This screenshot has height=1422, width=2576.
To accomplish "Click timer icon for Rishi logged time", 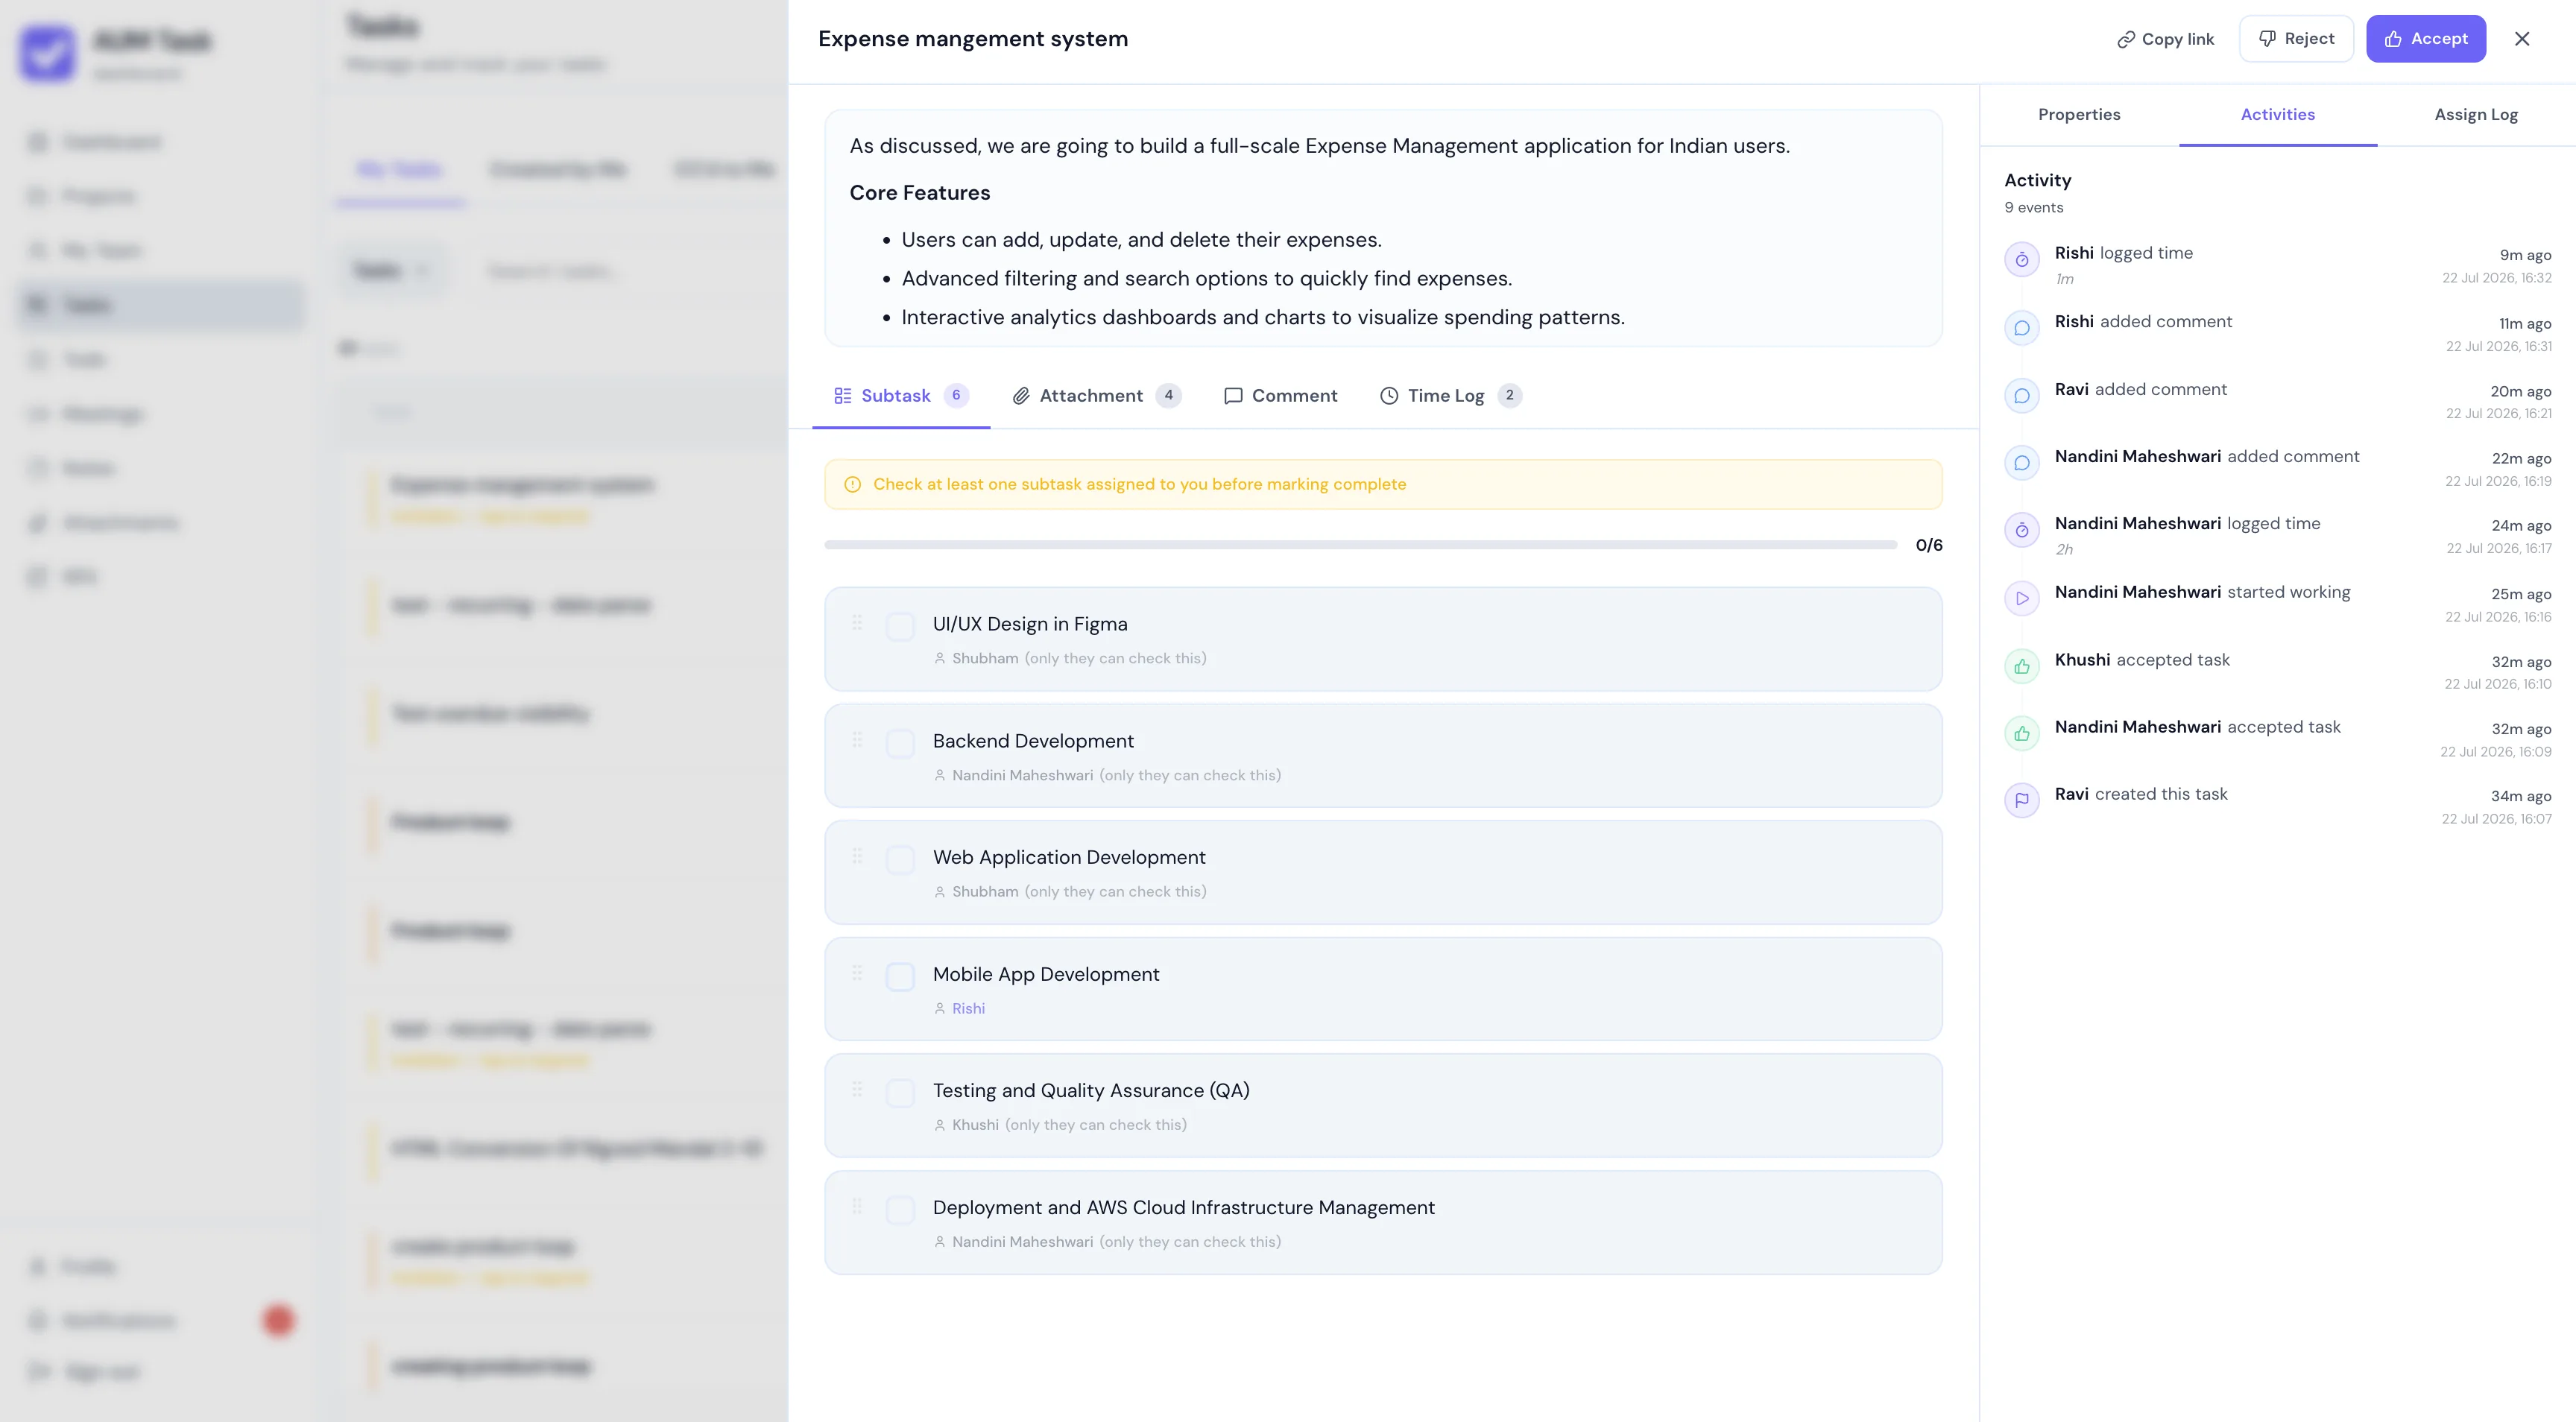I will coord(2021,260).
